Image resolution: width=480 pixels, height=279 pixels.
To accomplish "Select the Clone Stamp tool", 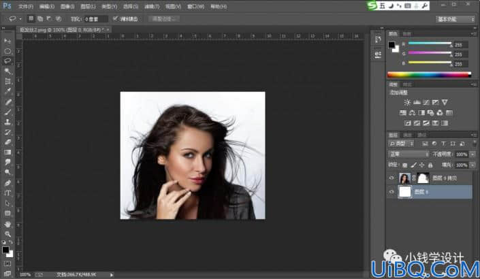I will pos(7,122).
